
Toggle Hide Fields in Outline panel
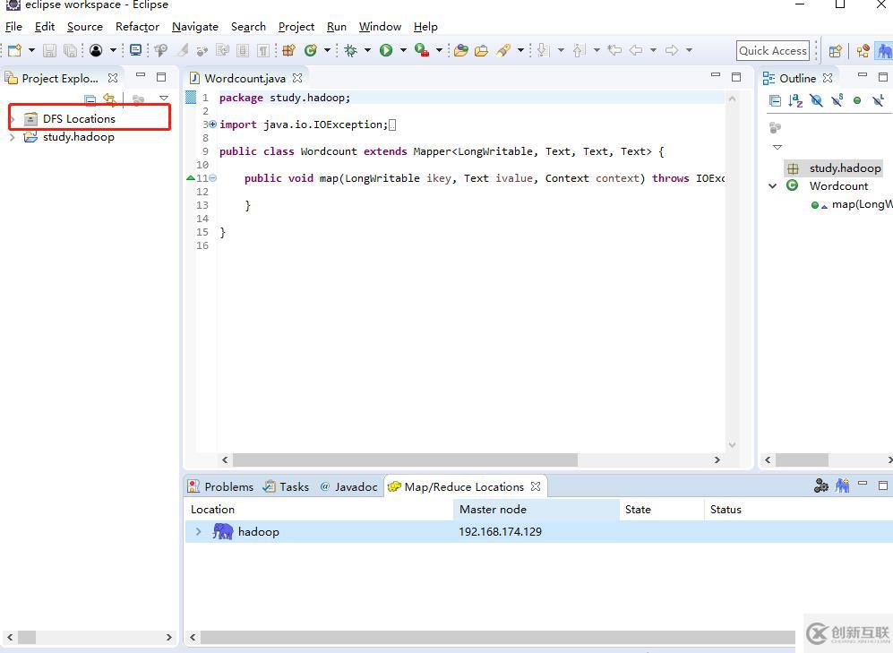coord(816,100)
